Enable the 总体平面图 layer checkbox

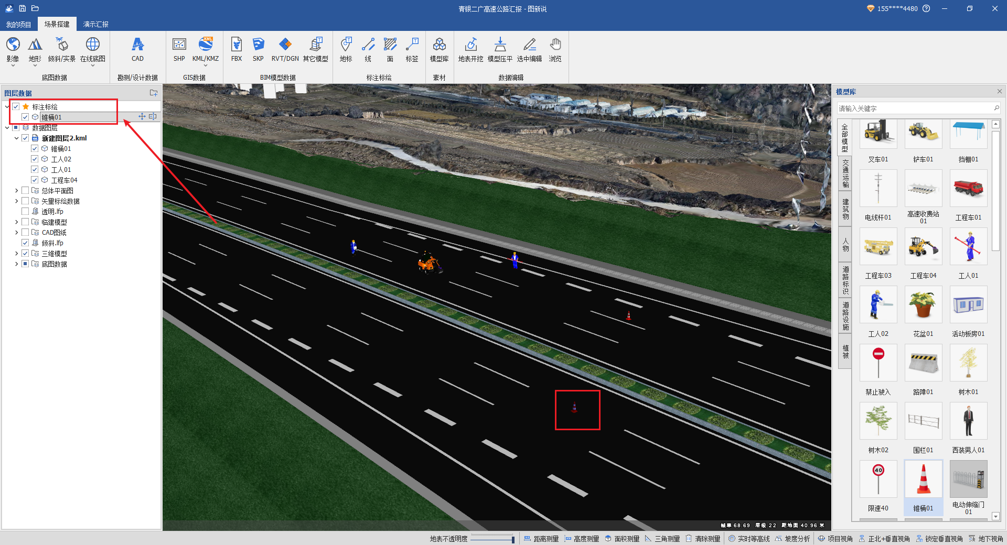pos(25,191)
